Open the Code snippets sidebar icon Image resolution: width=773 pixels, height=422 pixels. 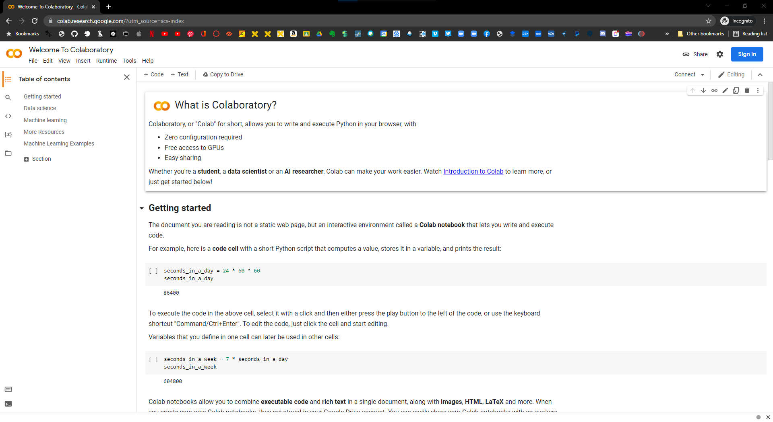(x=8, y=116)
